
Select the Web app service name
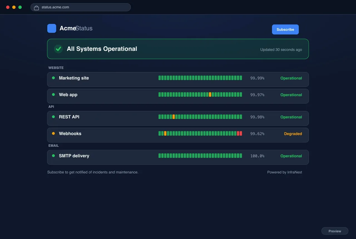(x=68, y=95)
